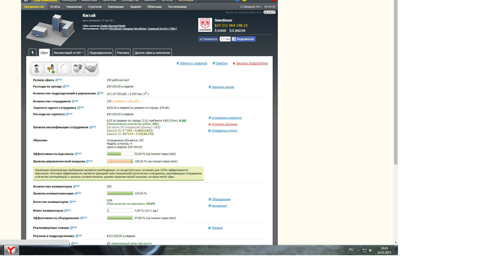This screenshot has height=277, width=493.
Task: Click the Facebook Поделиться button
Action: point(243,39)
